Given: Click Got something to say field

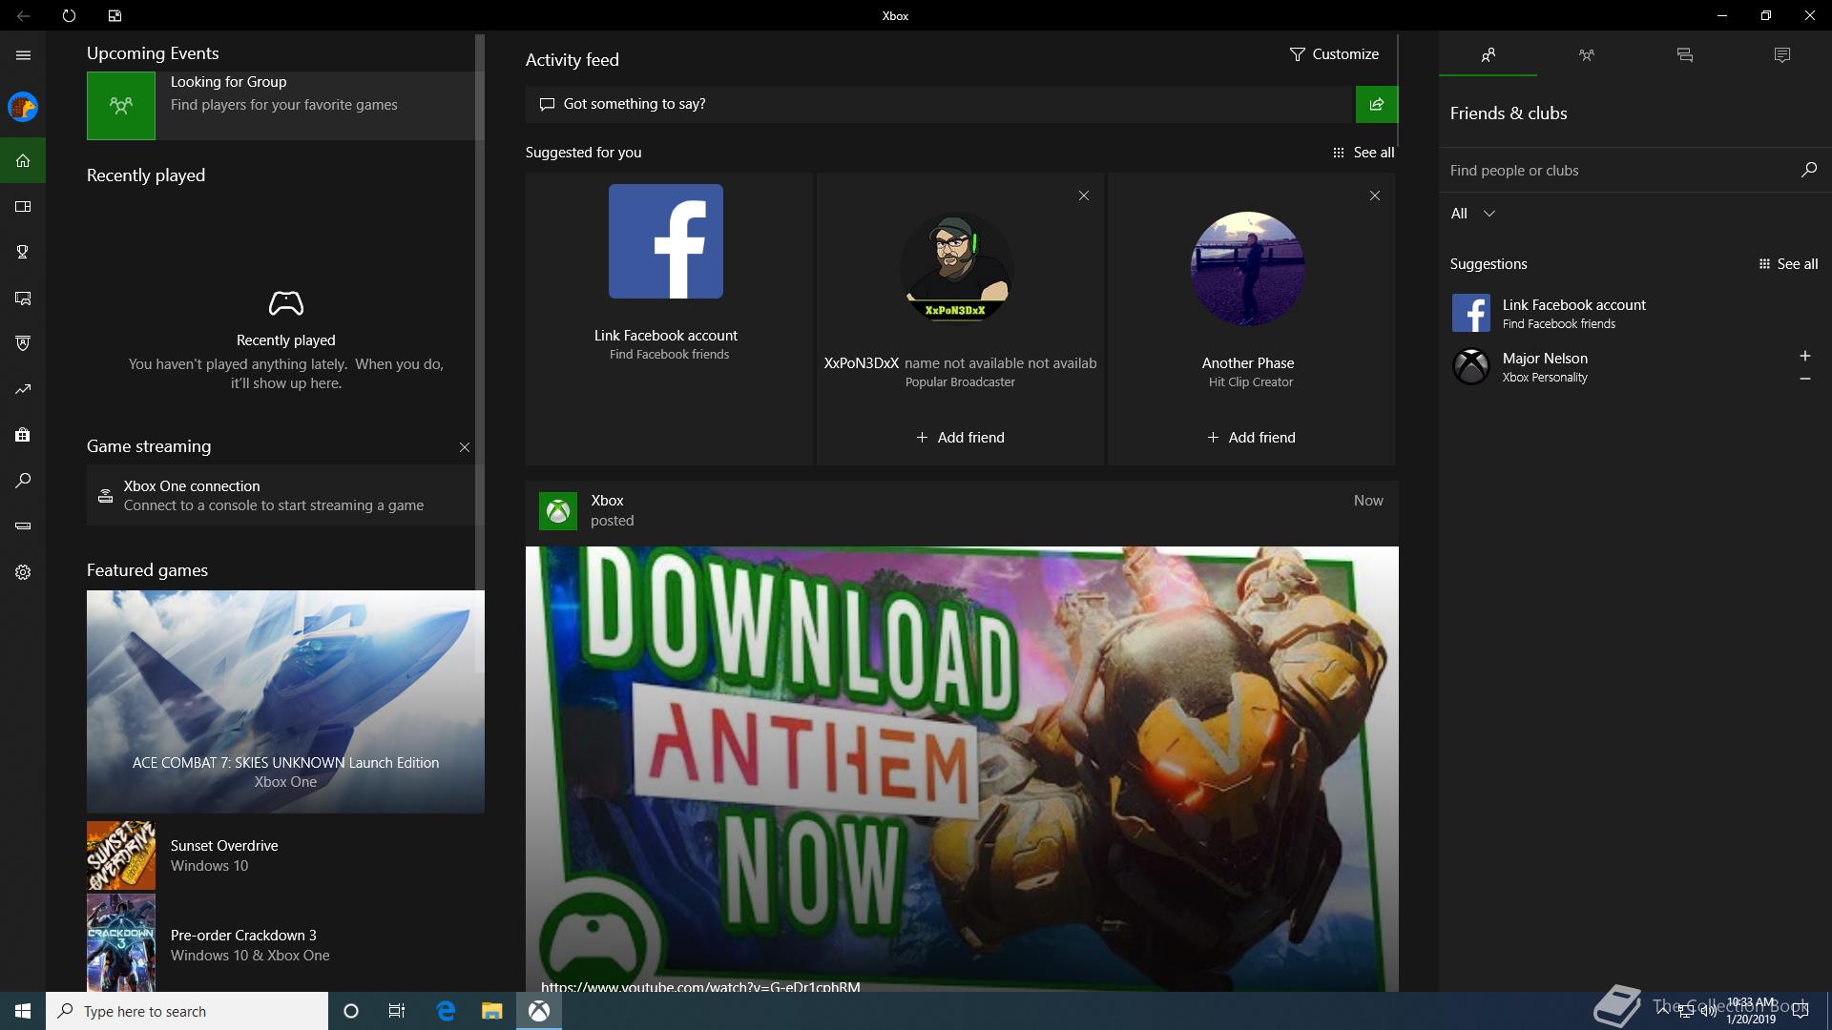Looking at the screenshot, I should click(x=940, y=104).
